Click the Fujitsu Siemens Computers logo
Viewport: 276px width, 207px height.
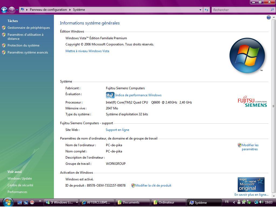(252, 101)
